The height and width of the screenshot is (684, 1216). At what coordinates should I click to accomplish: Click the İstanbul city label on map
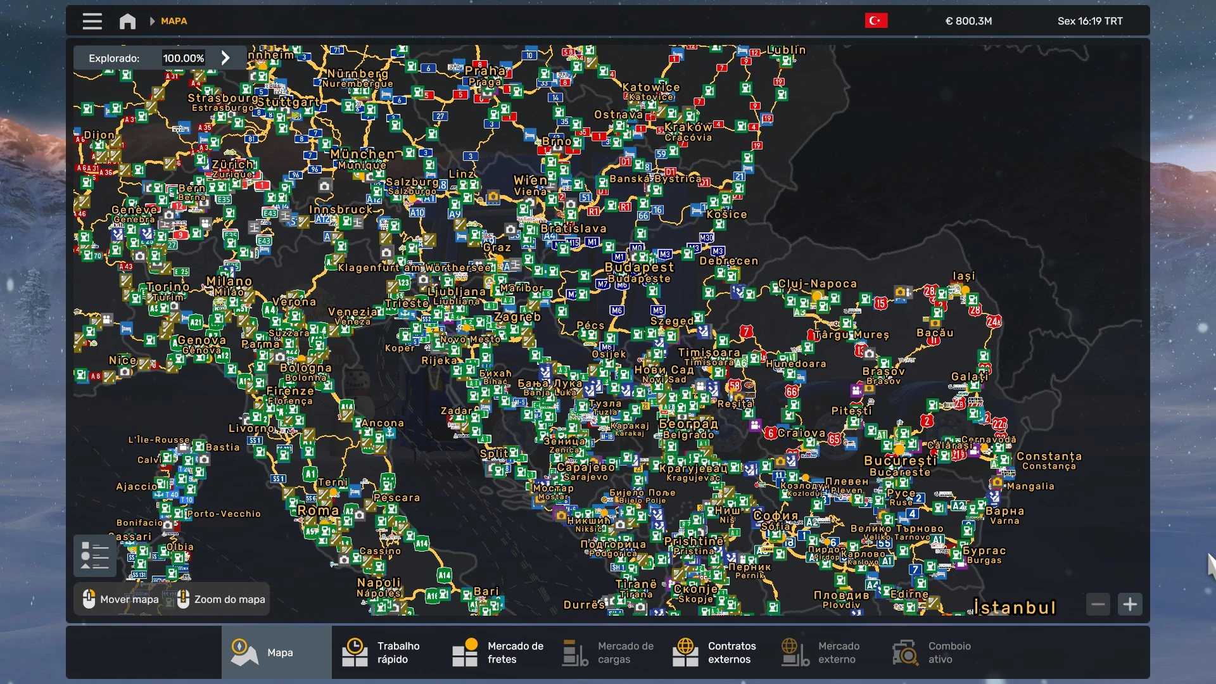[x=1015, y=608]
